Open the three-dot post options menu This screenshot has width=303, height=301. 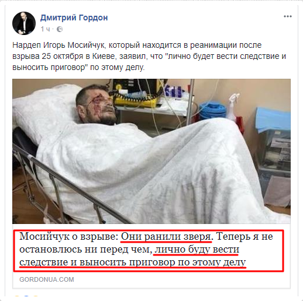click(x=288, y=16)
